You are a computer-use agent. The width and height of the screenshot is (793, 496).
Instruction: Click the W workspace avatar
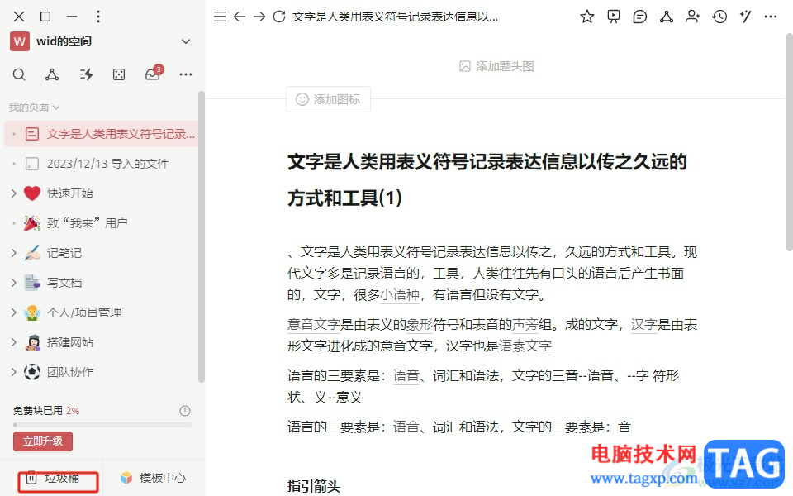[19, 41]
